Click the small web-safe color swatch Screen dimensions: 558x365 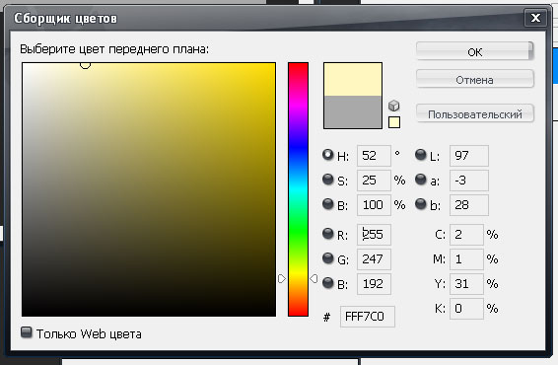(394, 122)
